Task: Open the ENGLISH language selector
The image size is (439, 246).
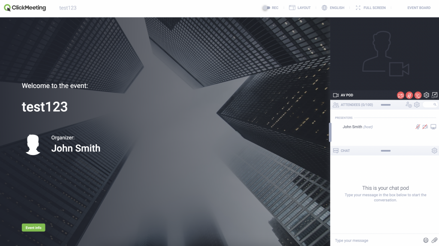Action: pos(333,8)
